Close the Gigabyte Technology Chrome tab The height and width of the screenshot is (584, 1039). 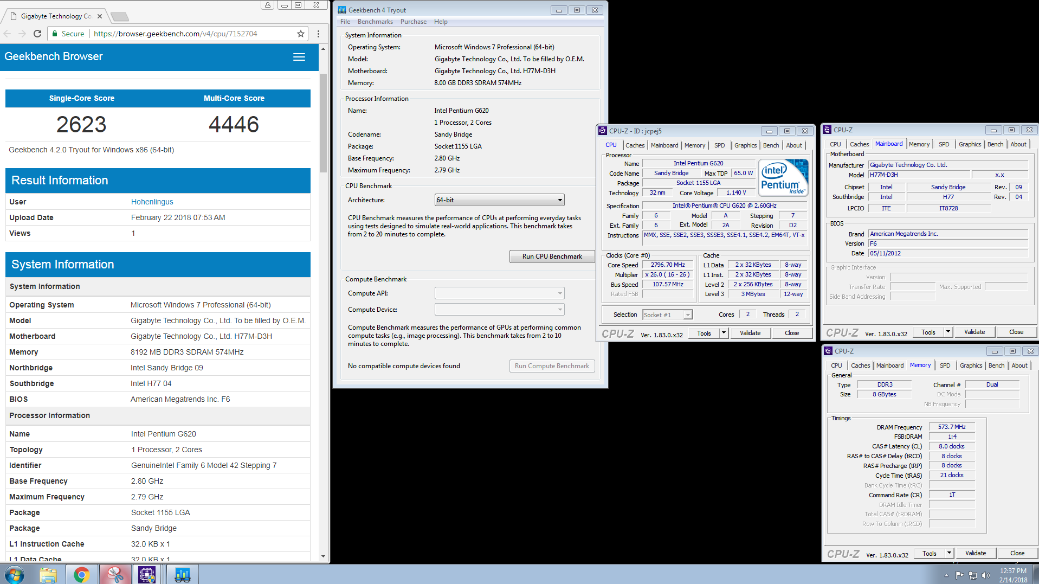[x=100, y=16]
